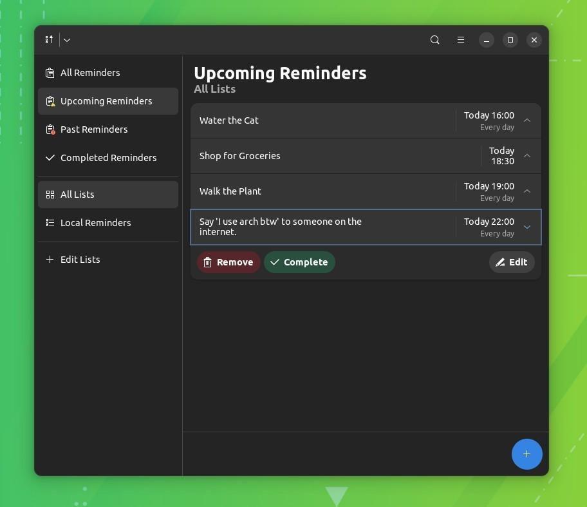Collapse the 'Shop for Groceries' details

click(526, 156)
